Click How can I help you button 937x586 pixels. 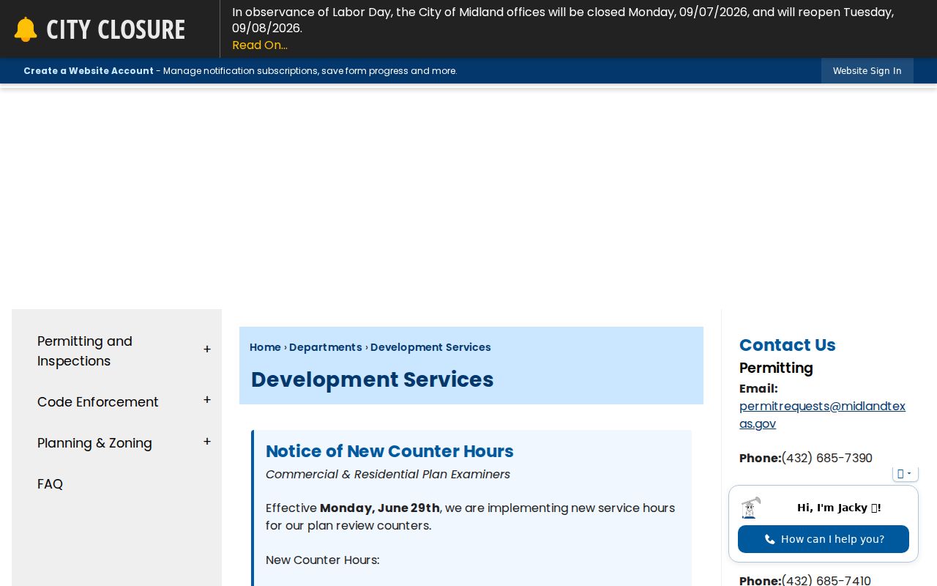click(824, 539)
